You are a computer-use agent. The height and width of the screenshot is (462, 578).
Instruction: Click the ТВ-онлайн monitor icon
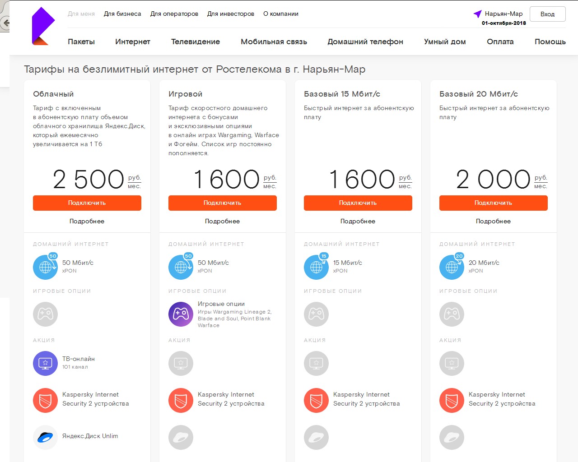(45, 363)
